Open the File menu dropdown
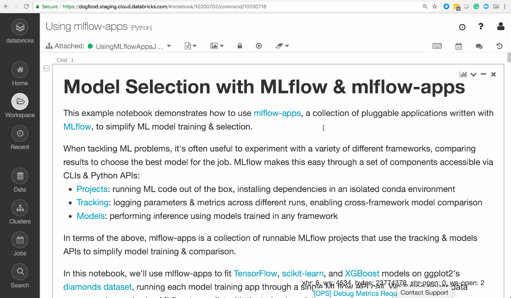511x298 pixels. [x=190, y=46]
